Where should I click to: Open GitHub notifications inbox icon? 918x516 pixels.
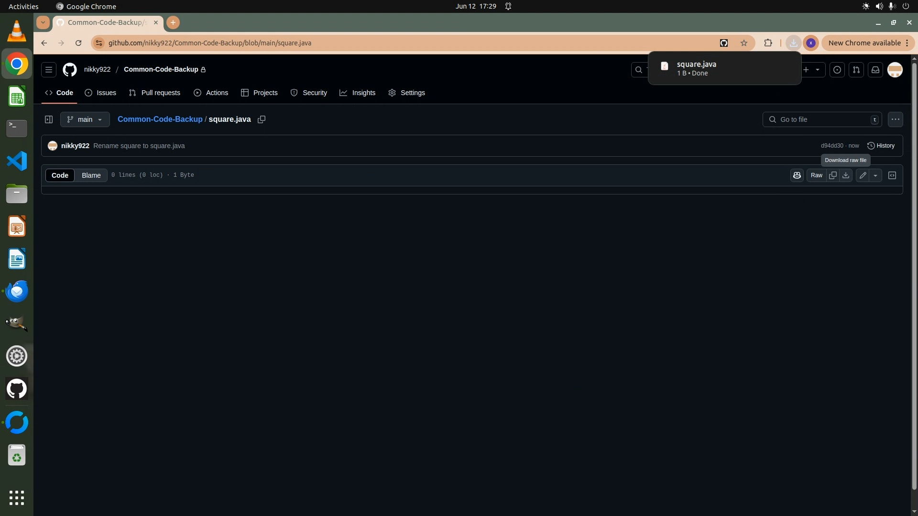point(875,70)
